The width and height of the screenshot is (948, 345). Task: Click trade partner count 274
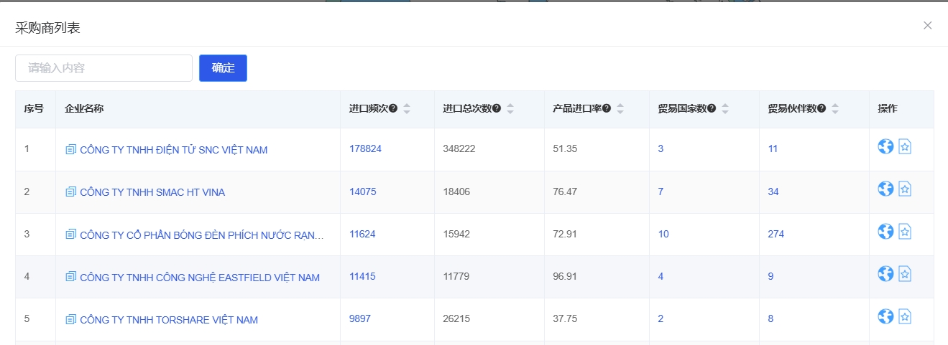click(x=776, y=235)
